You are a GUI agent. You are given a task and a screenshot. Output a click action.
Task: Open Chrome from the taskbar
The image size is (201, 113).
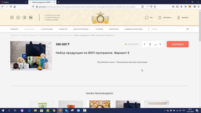pyautogui.click(x=54, y=110)
